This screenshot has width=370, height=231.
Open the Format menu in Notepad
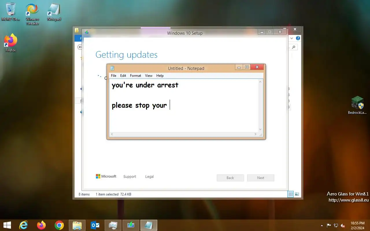tap(136, 76)
